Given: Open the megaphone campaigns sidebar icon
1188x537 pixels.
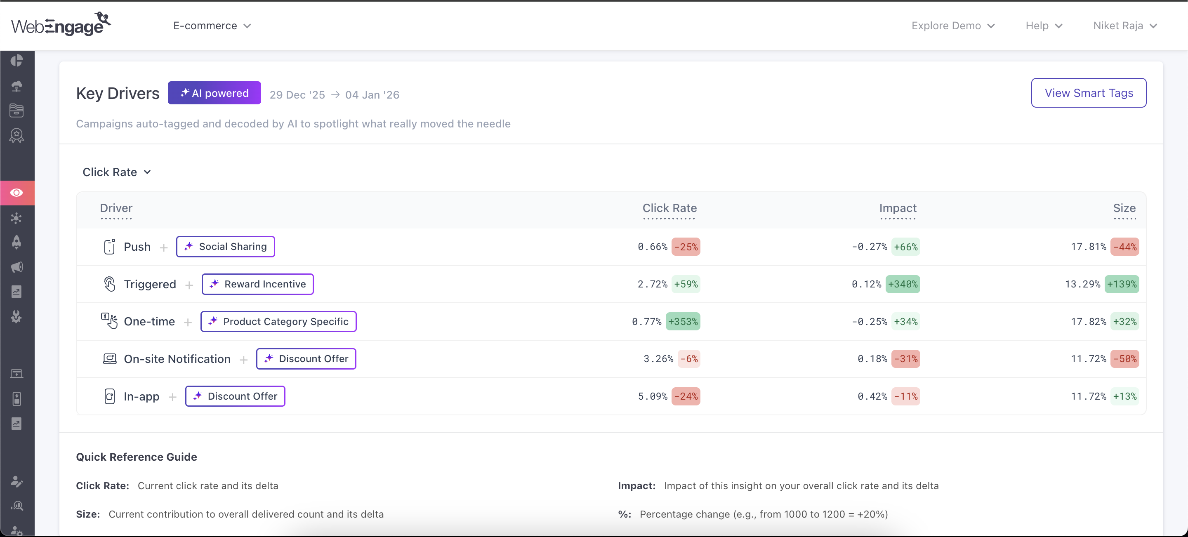Looking at the screenshot, I should (16, 267).
